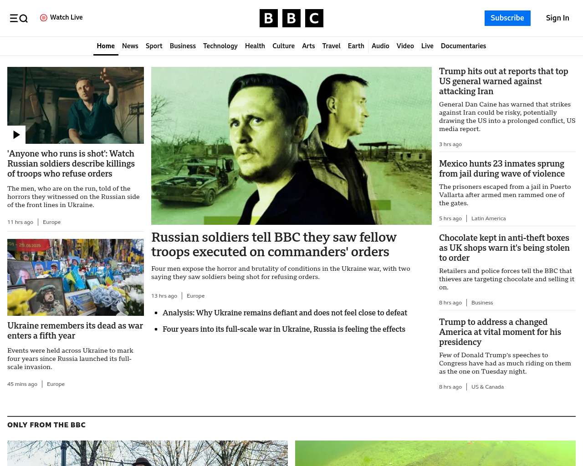Click the Subscribe button
The image size is (583, 466).
(x=507, y=18)
